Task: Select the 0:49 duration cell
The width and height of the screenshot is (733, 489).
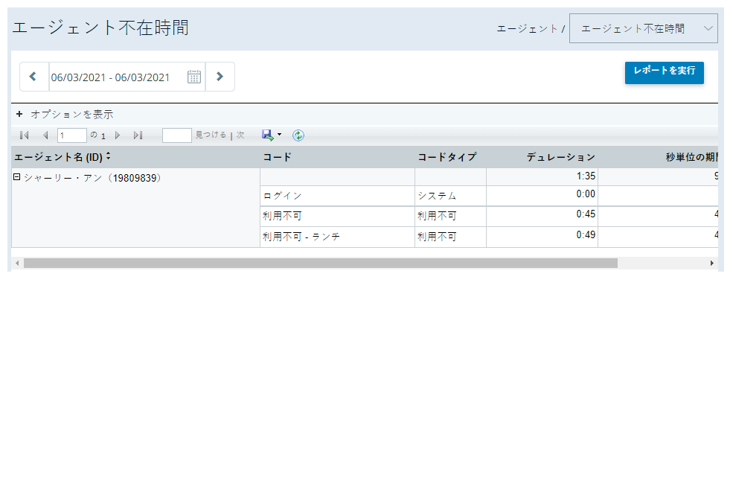Action: pos(542,237)
